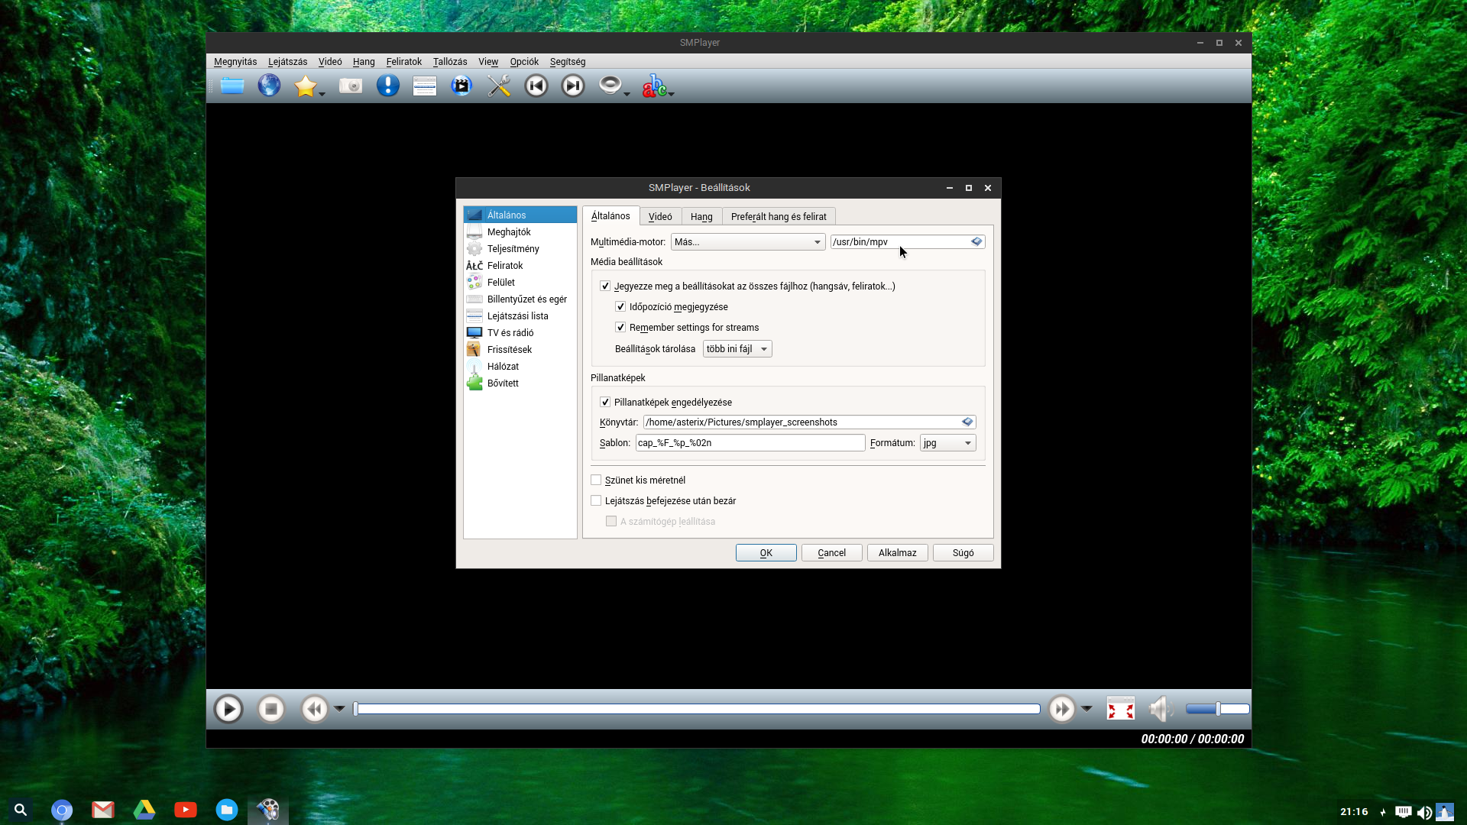Click the skip to previous icon
1467x825 pixels.
535,86
